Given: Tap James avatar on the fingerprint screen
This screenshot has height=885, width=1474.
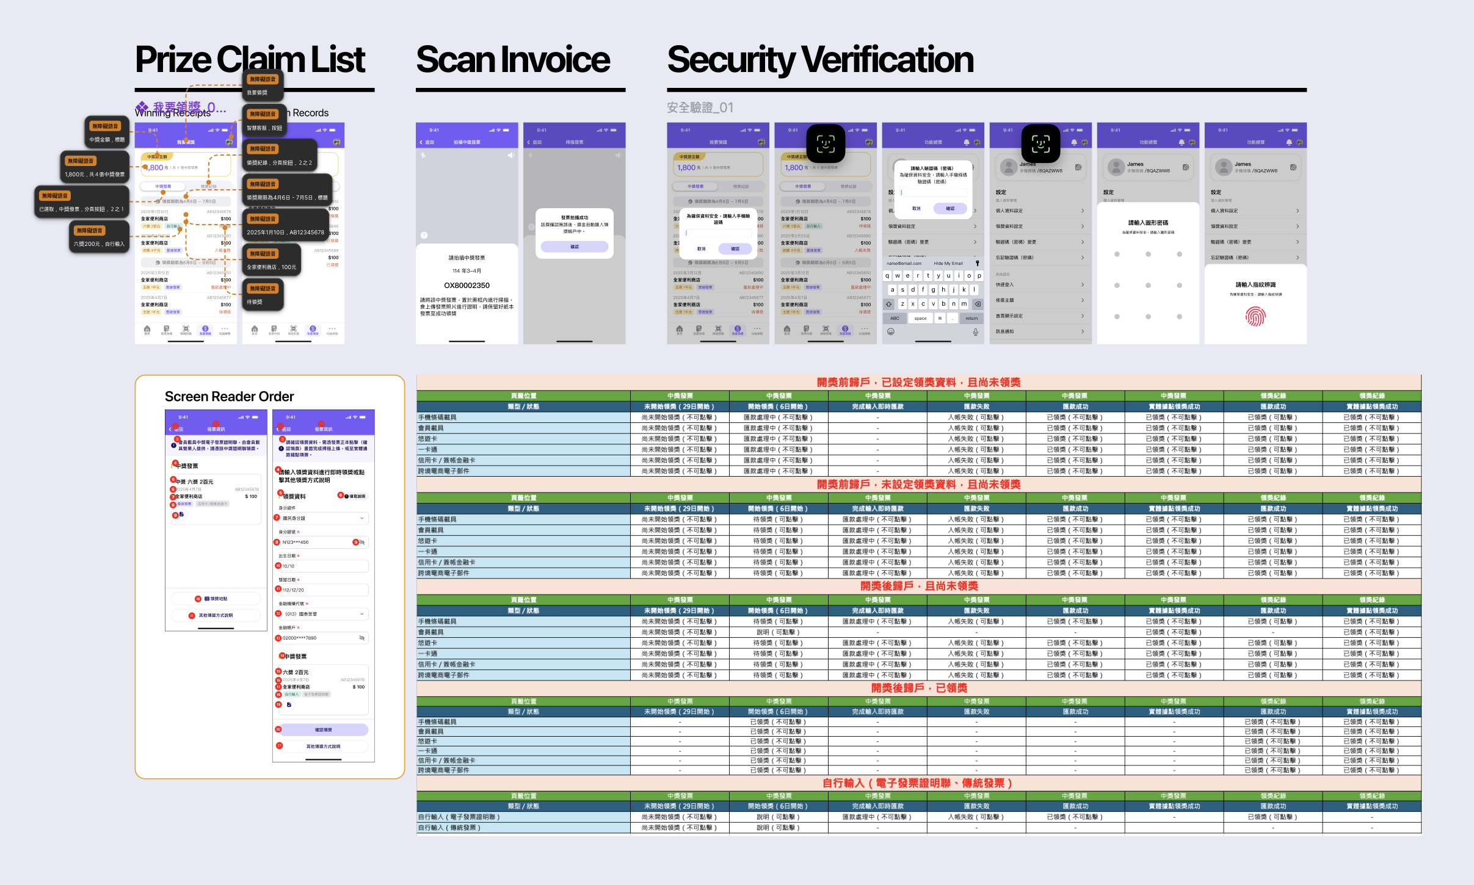Looking at the screenshot, I should pos(1223,167).
